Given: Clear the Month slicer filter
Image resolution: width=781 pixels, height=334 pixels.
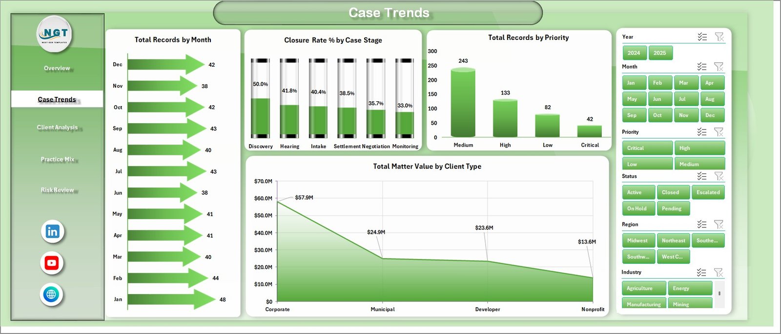Looking at the screenshot, I should [719, 67].
